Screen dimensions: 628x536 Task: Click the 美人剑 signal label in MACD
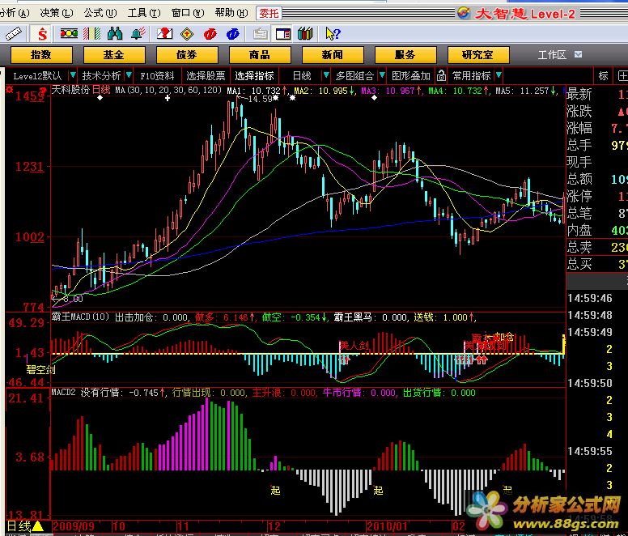click(354, 345)
